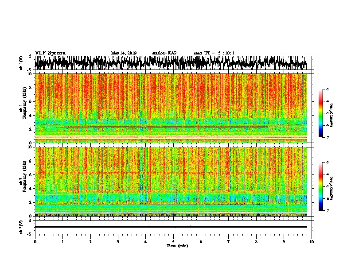Click the ch.2 color scale bar

pyautogui.click(x=320, y=186)
